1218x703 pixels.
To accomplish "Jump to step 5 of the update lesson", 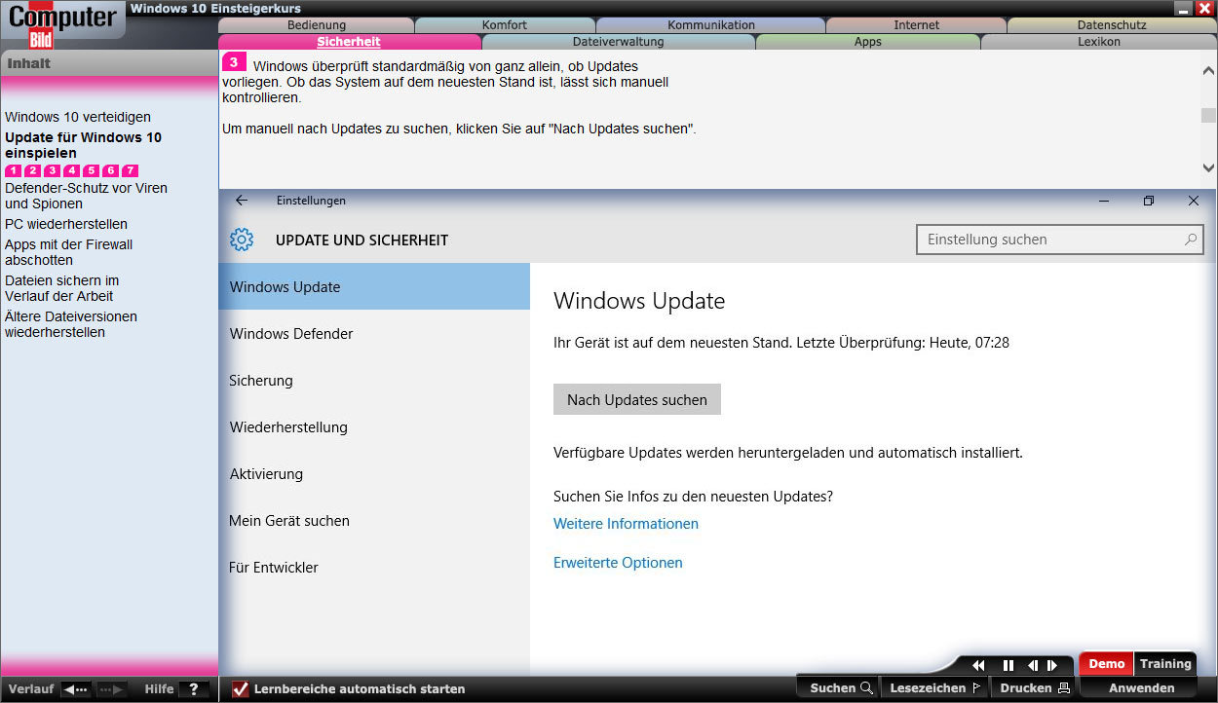I will click(91, 170).
